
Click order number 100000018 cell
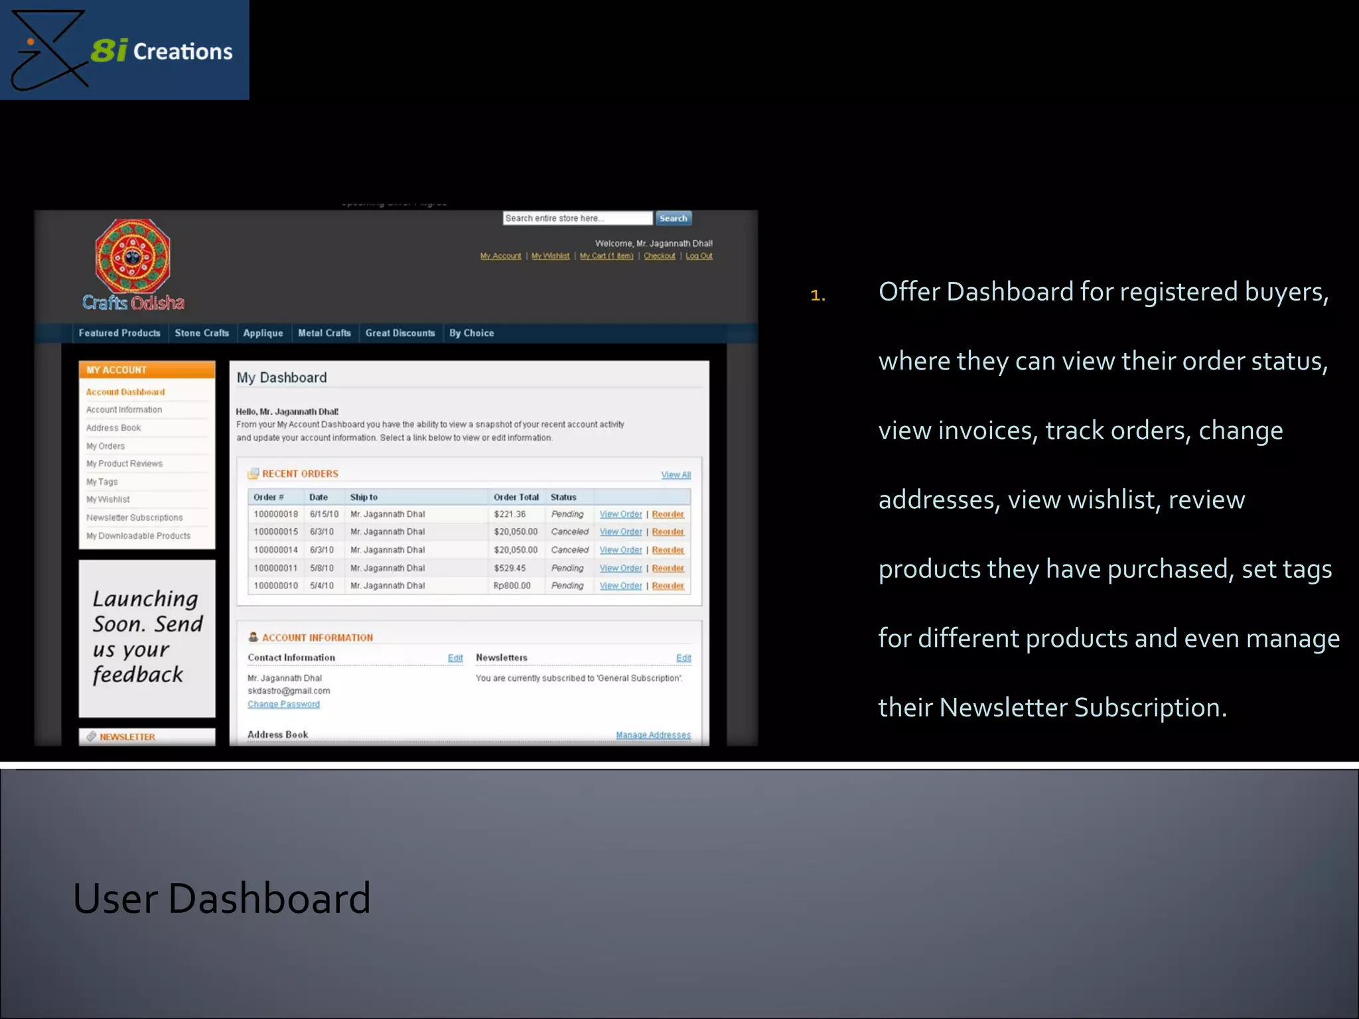click(x=275, y=514)
